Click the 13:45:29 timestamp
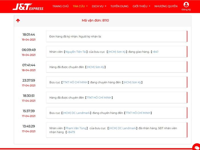The image size is (200, 150). click(x=29, y=126)
